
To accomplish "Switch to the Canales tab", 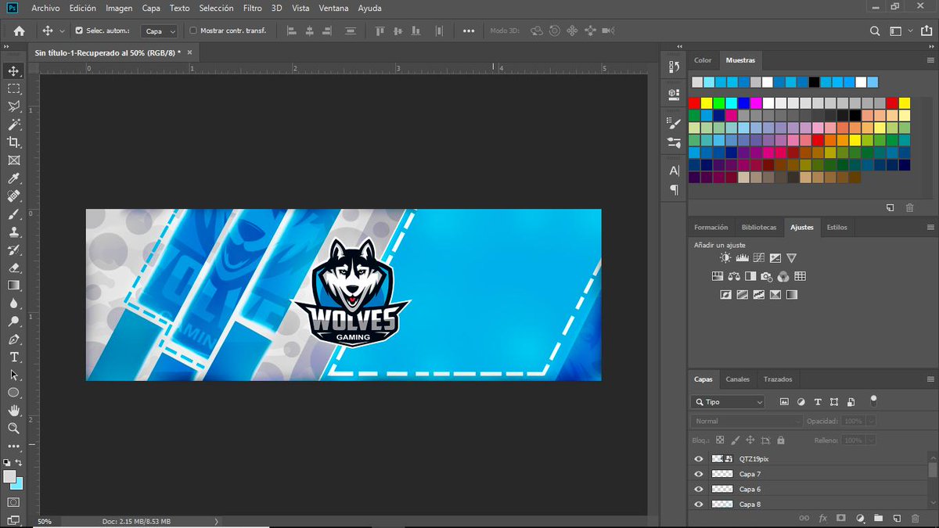I will [x=737, y=379].
